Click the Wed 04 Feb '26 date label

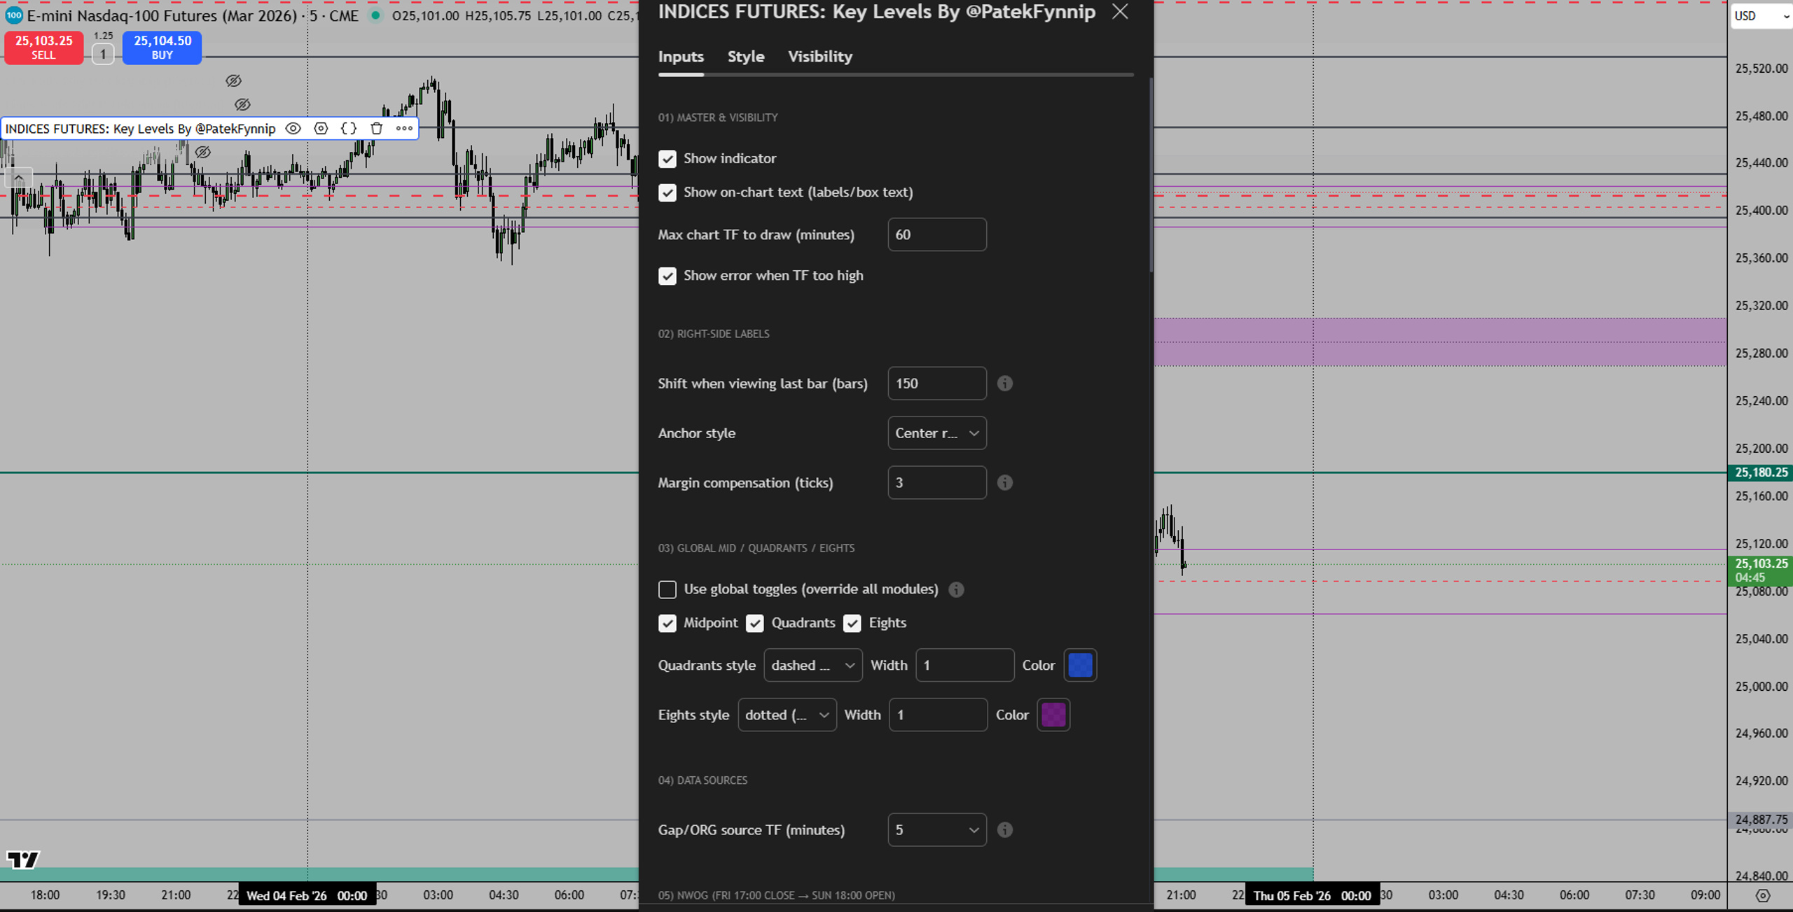[x=307, y=896]
